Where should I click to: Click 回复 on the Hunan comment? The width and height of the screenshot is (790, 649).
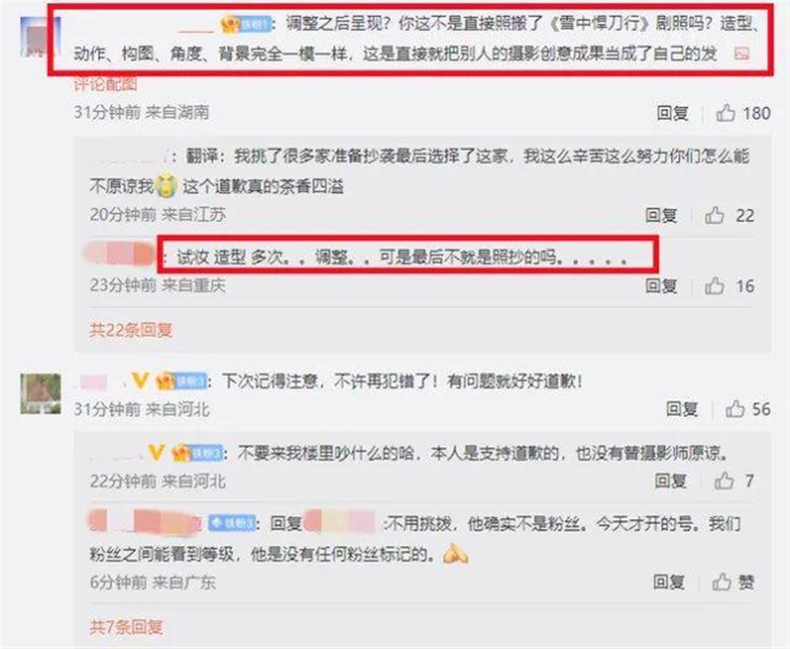click(x=672, y=113)
